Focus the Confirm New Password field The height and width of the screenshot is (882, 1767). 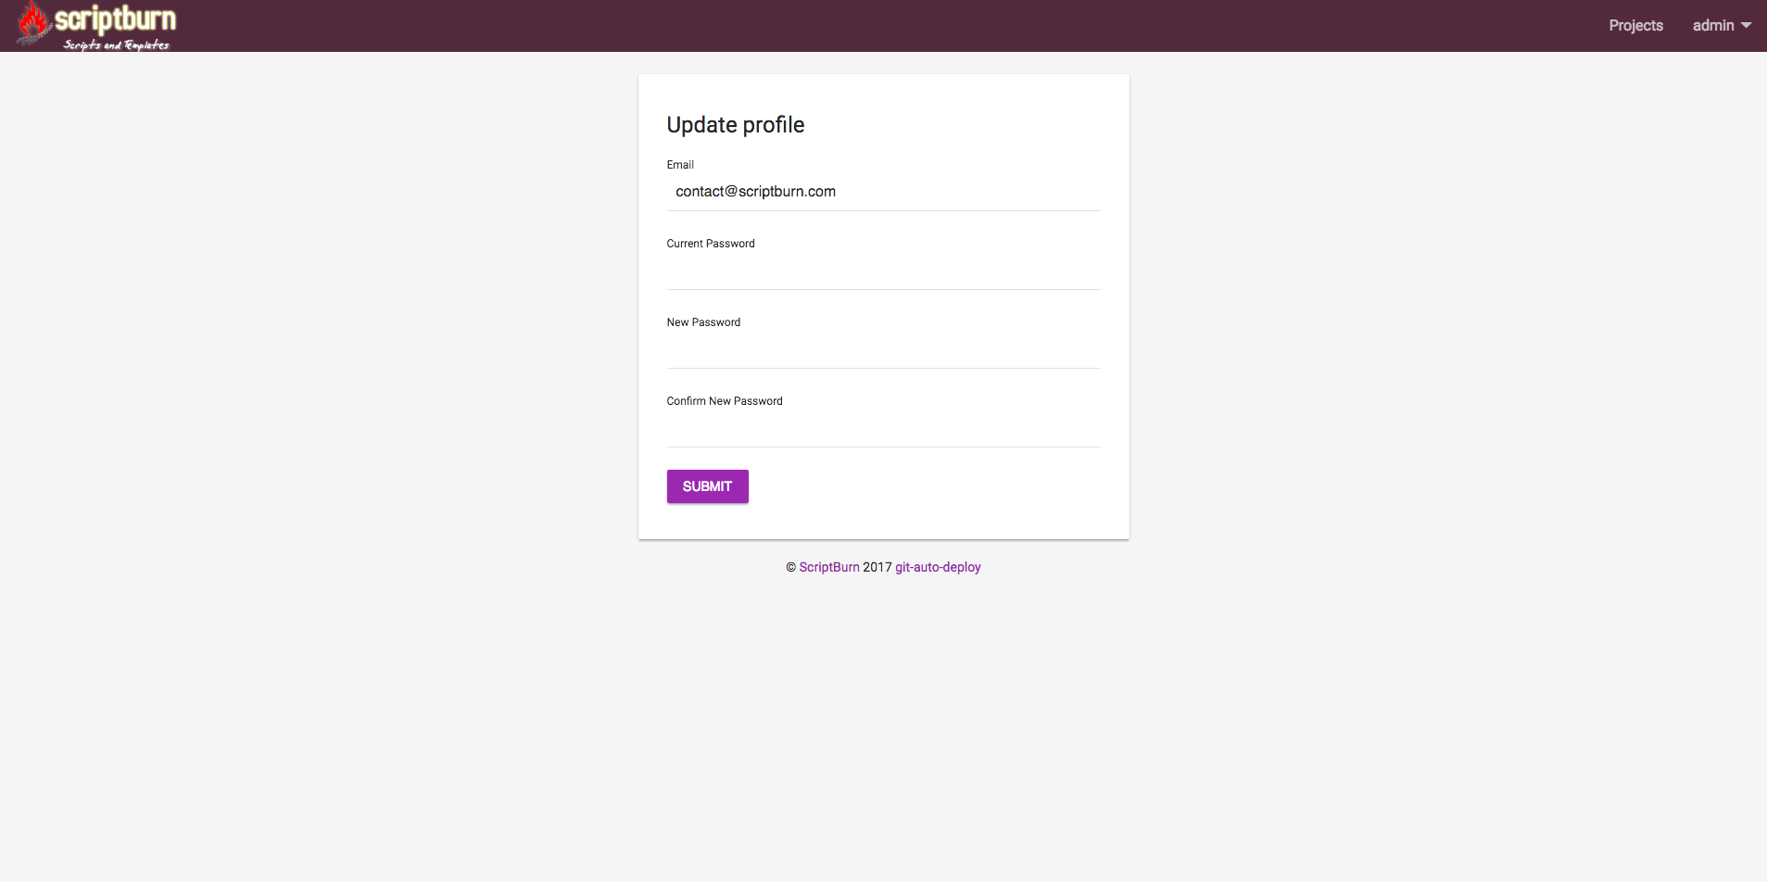[x=883, y=428]
